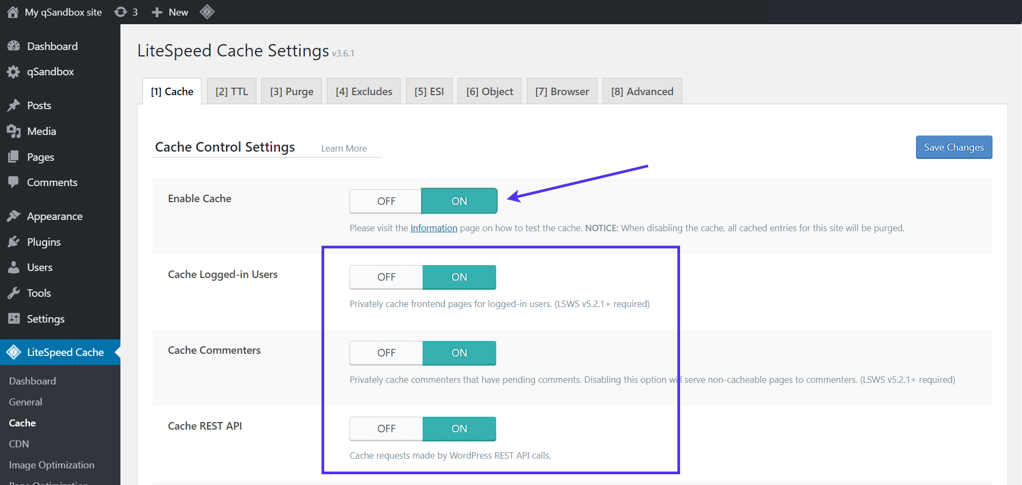Switch Cache REST API to OFF
Viewport: 1022px width, 485px height.
(385, 429)
